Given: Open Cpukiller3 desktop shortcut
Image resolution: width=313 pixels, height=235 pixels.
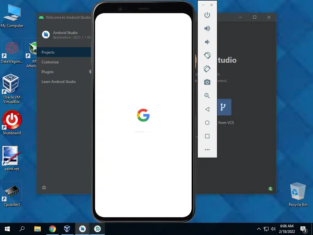Looking at the screenshot, I should point(12,194).
